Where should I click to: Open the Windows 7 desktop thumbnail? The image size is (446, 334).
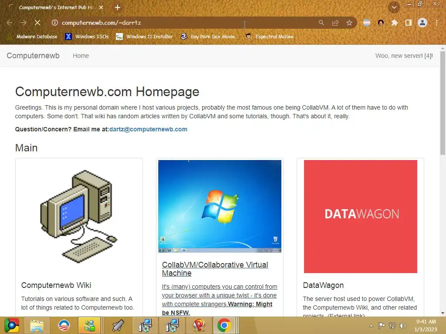220,206
